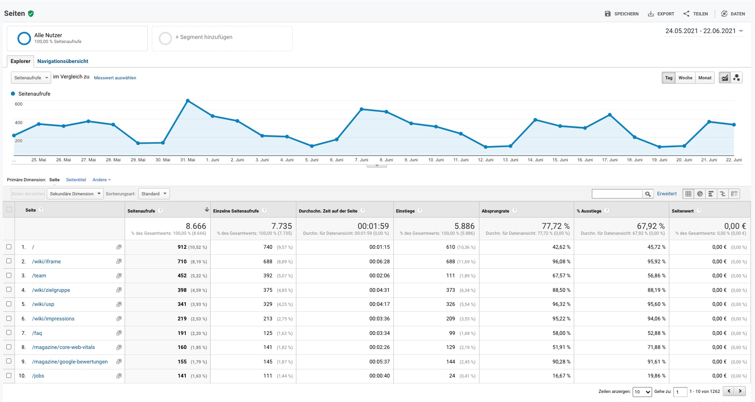The height and width of the screenshot is (402, 755).
Task: Open /team in new window icon
Action: click(x=119, y=276)
